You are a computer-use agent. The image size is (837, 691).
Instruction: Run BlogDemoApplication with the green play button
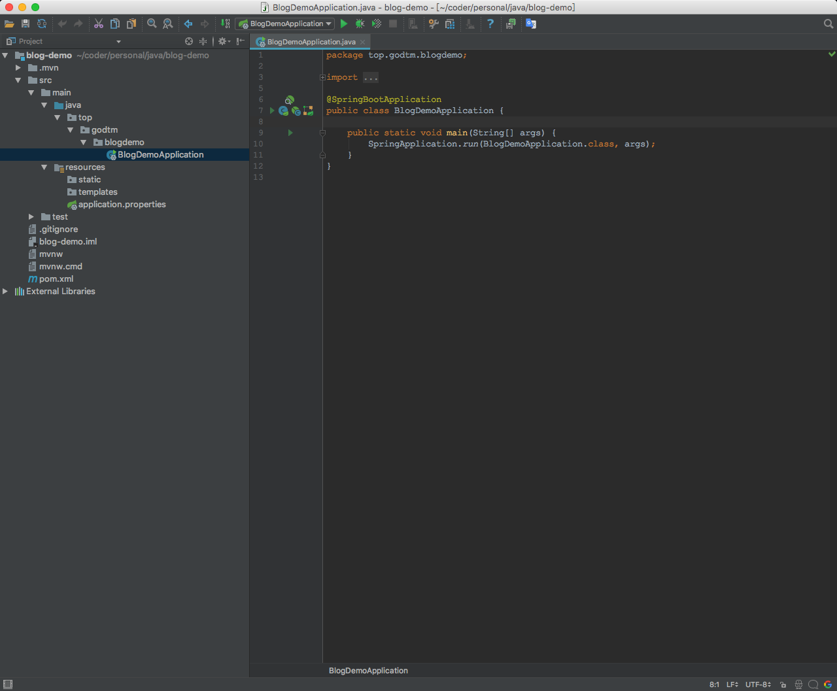344,24
